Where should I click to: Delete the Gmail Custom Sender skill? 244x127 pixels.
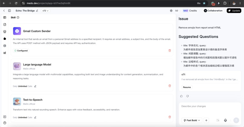click(170, 51)
